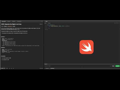Open the Test Result tab

[52, 68]
